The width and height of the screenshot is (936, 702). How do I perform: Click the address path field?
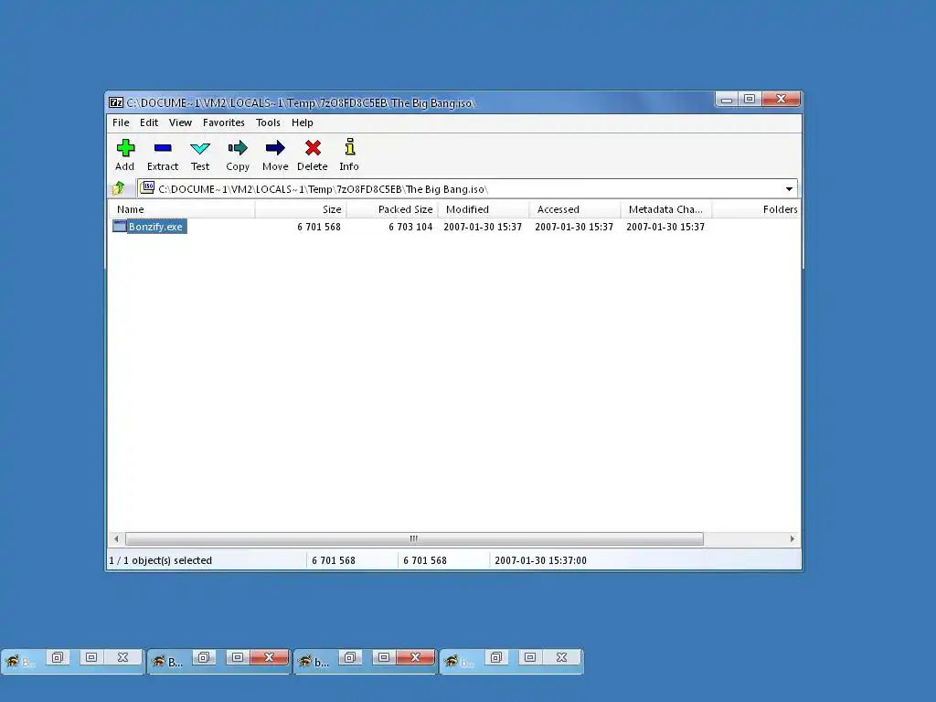coord(465,189)
